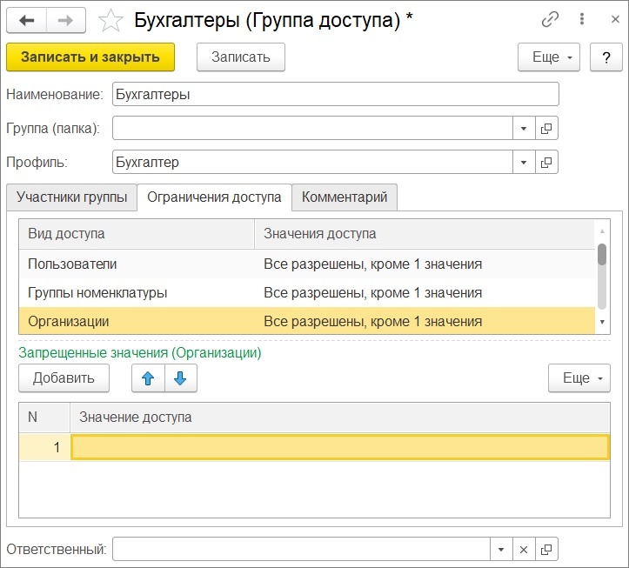629x568 pixels.
Task: Click into the Ответственный field
Action: (x=301, y=549)
